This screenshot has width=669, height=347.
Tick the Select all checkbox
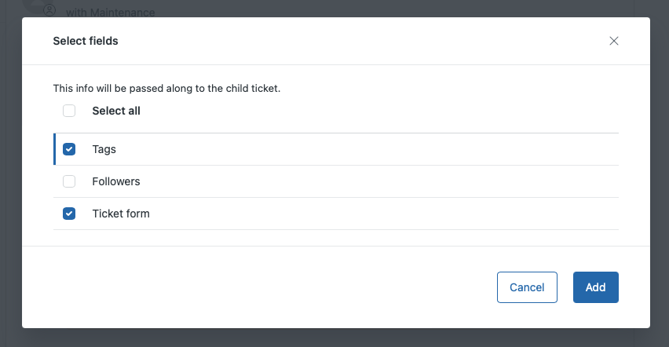pos(69,111)
